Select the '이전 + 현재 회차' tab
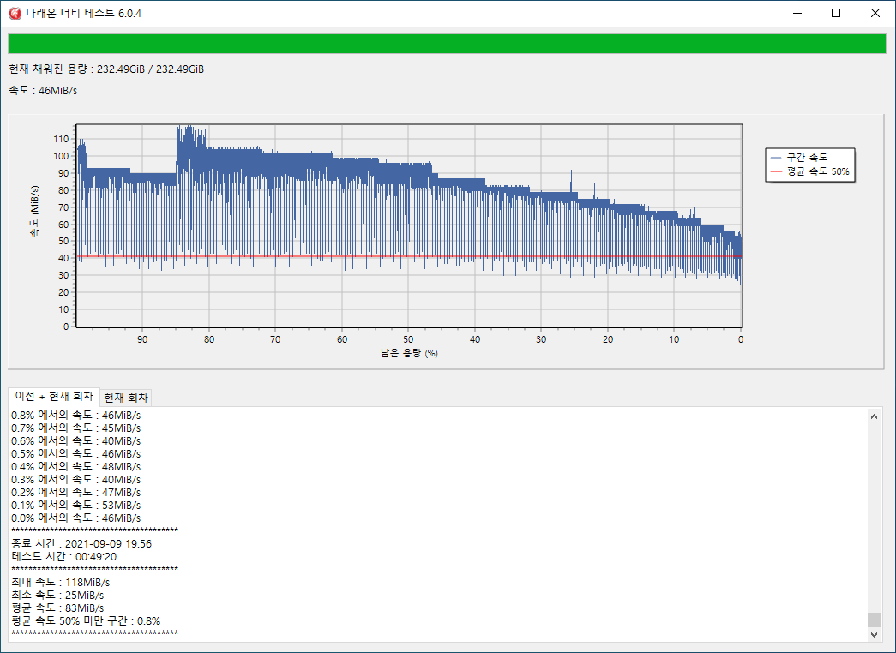 (54, 397)
